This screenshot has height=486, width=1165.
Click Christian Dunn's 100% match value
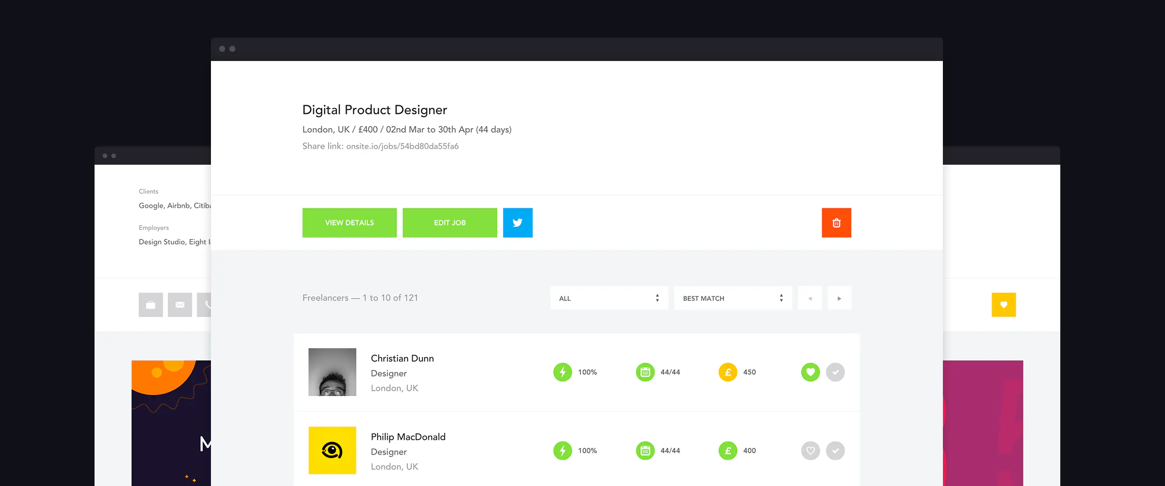588,372
